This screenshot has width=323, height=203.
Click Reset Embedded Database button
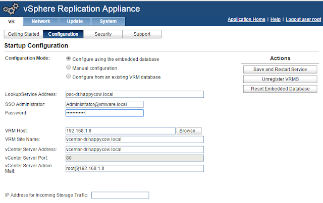point(280,89)
